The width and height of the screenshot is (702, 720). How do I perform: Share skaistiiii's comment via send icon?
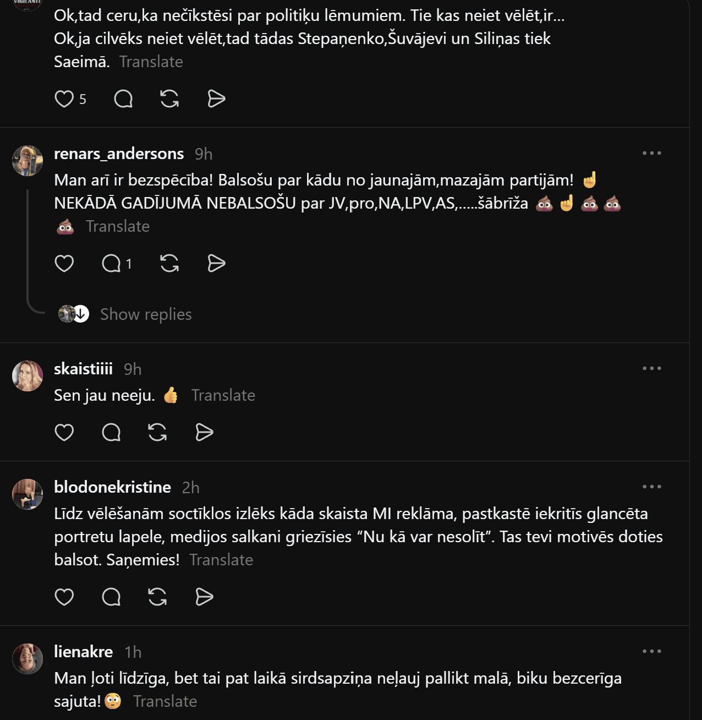click(x=205, y=433)
